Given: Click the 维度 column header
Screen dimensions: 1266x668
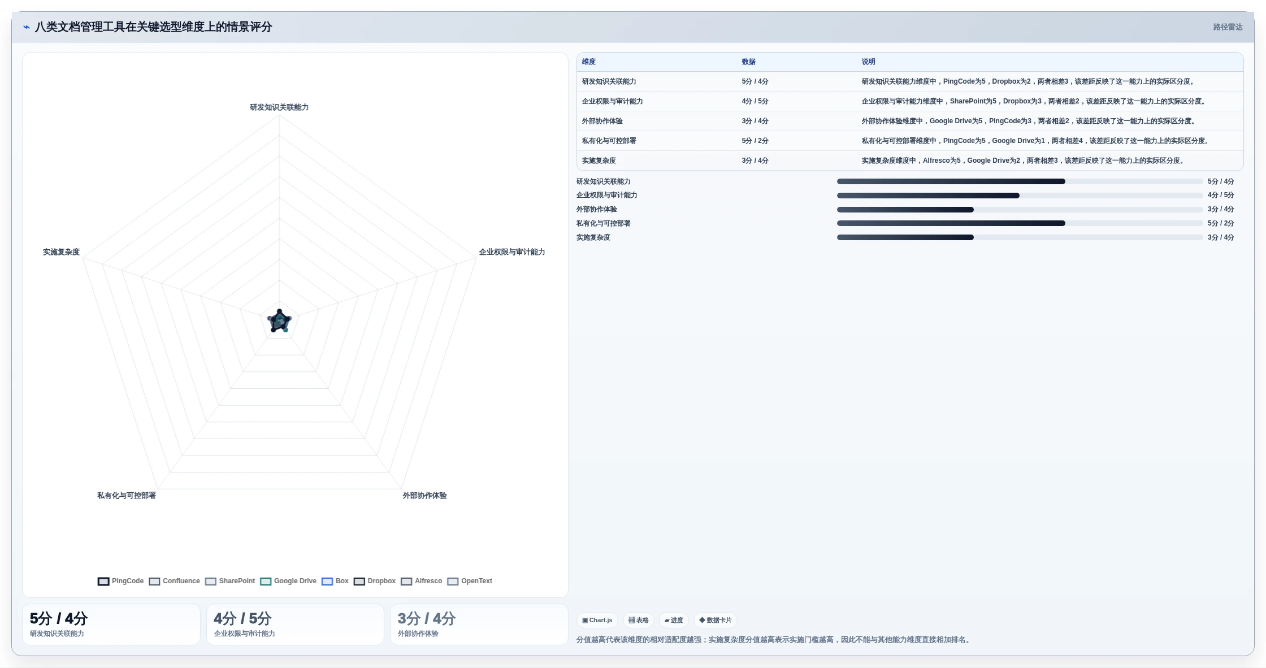Looking at the screenshot, I should [x=589, y=62].
